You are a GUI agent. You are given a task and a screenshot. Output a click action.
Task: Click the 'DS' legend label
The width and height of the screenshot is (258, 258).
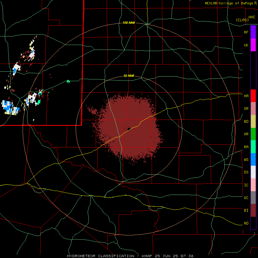(x=246, y=172)
